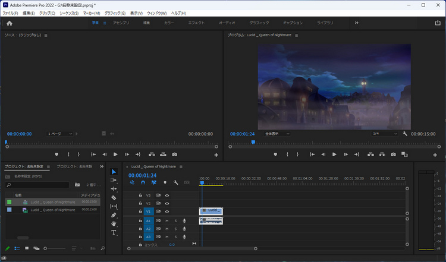Open the ウィンドウ(W) menu
Screen dimensions: 446x262
click(157, 13)
